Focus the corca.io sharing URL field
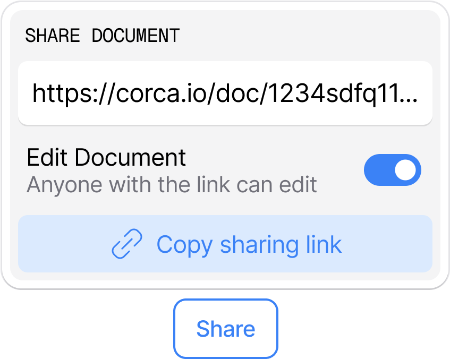The width and height of the screenshot is (450, 359). point(225,93)
